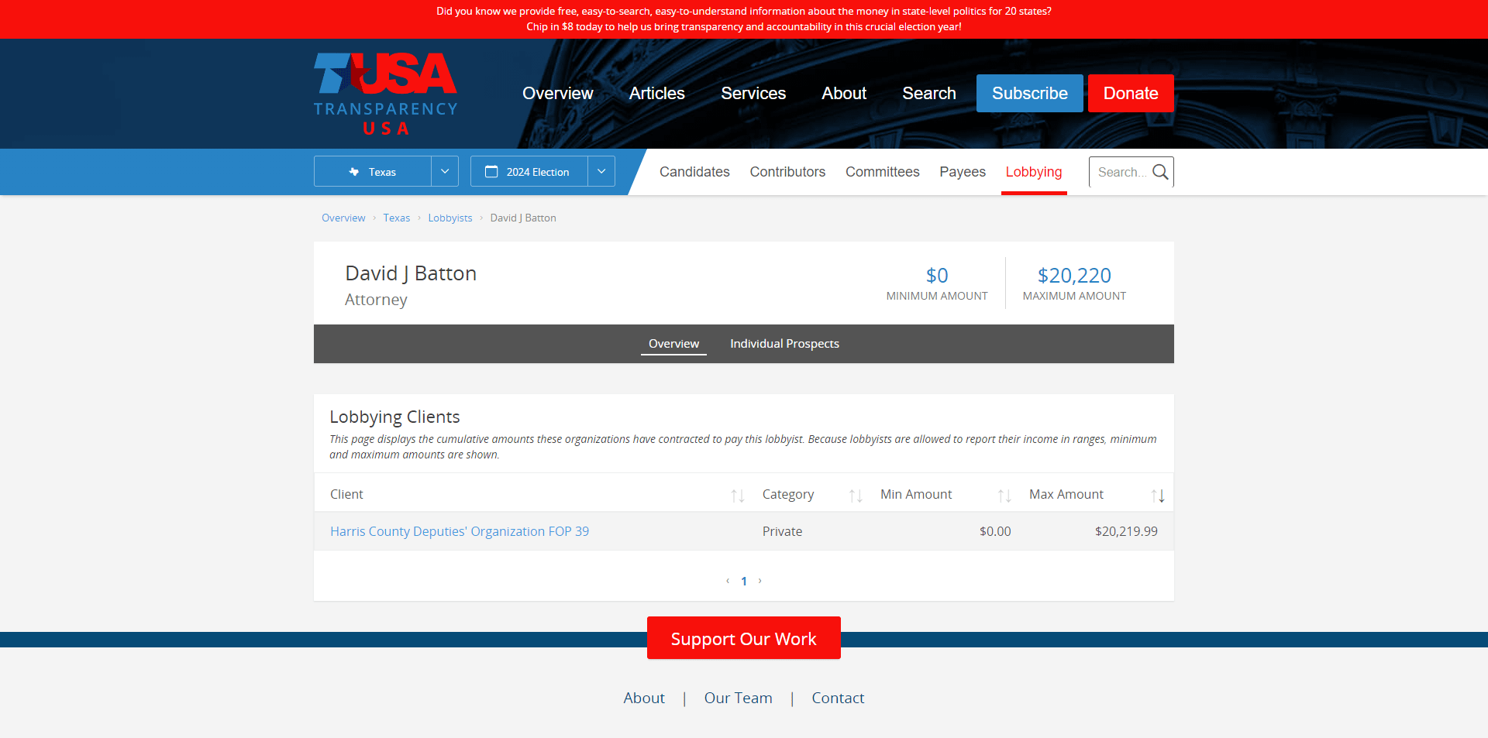Select the 2024 Election cycle button
Image resolution: width=1488 pixels, height=738 pixels.
click(529, 171)
